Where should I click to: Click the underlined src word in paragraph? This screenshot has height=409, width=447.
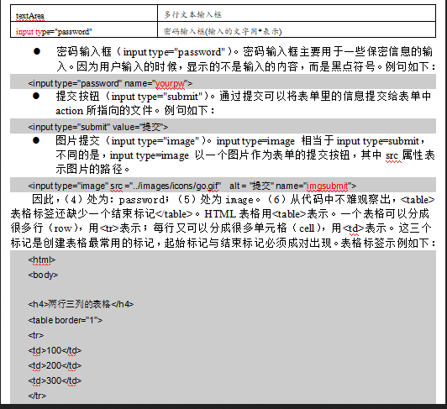tap(392, 155)
